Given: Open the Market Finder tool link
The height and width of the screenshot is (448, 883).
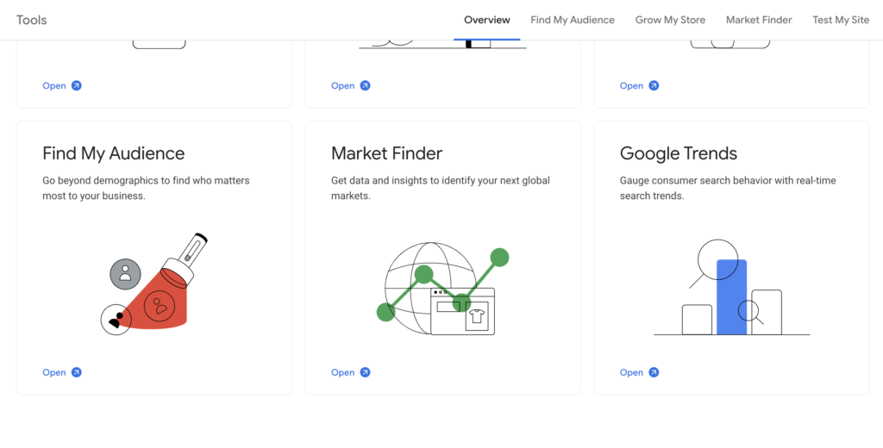Looking at the screenshot, I should [350, 372].
